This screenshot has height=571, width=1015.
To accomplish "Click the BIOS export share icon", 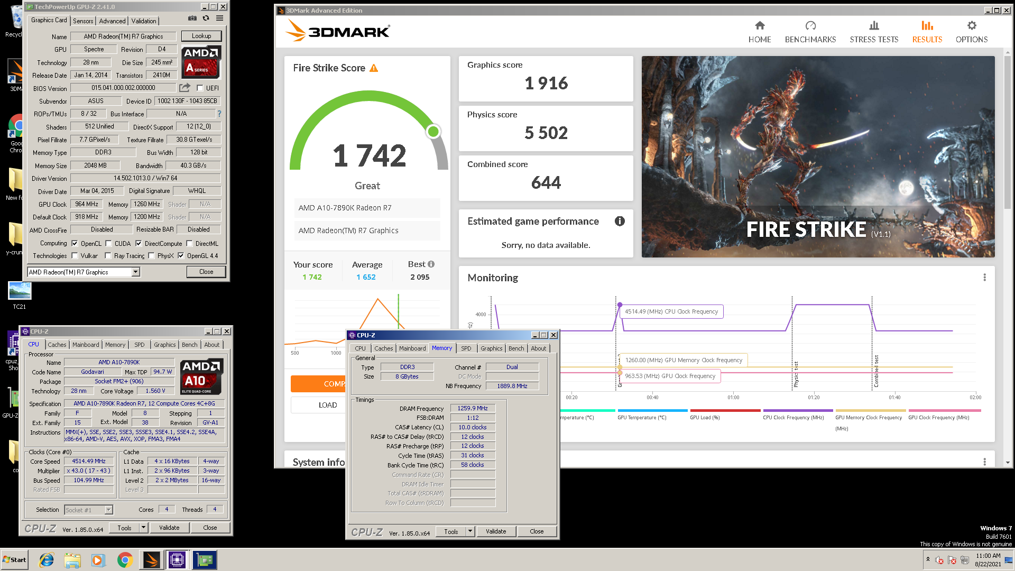I will (x=184, y=88).
